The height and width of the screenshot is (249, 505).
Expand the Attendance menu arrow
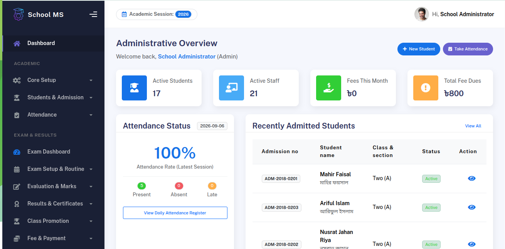pos(91,115)
